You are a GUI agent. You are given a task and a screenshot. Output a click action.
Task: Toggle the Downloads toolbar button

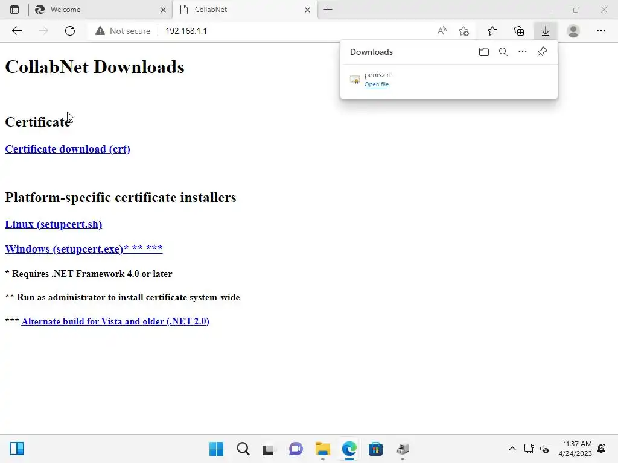click(546, 31)
